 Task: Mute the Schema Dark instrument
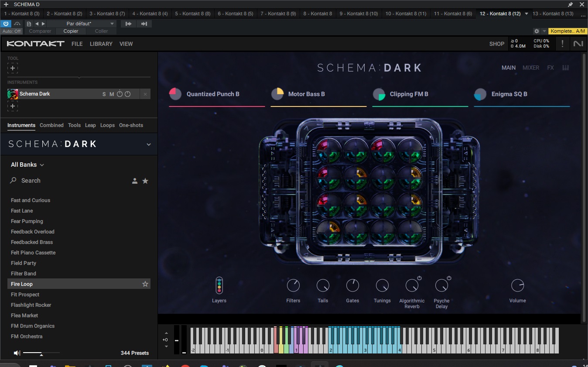pyautogui.click(x=112, y=94)
